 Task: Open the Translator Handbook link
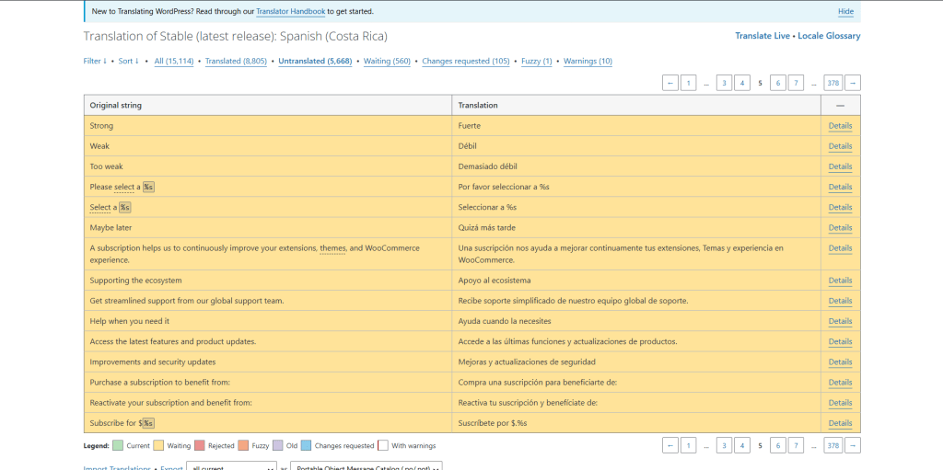(x=290, y=11)
